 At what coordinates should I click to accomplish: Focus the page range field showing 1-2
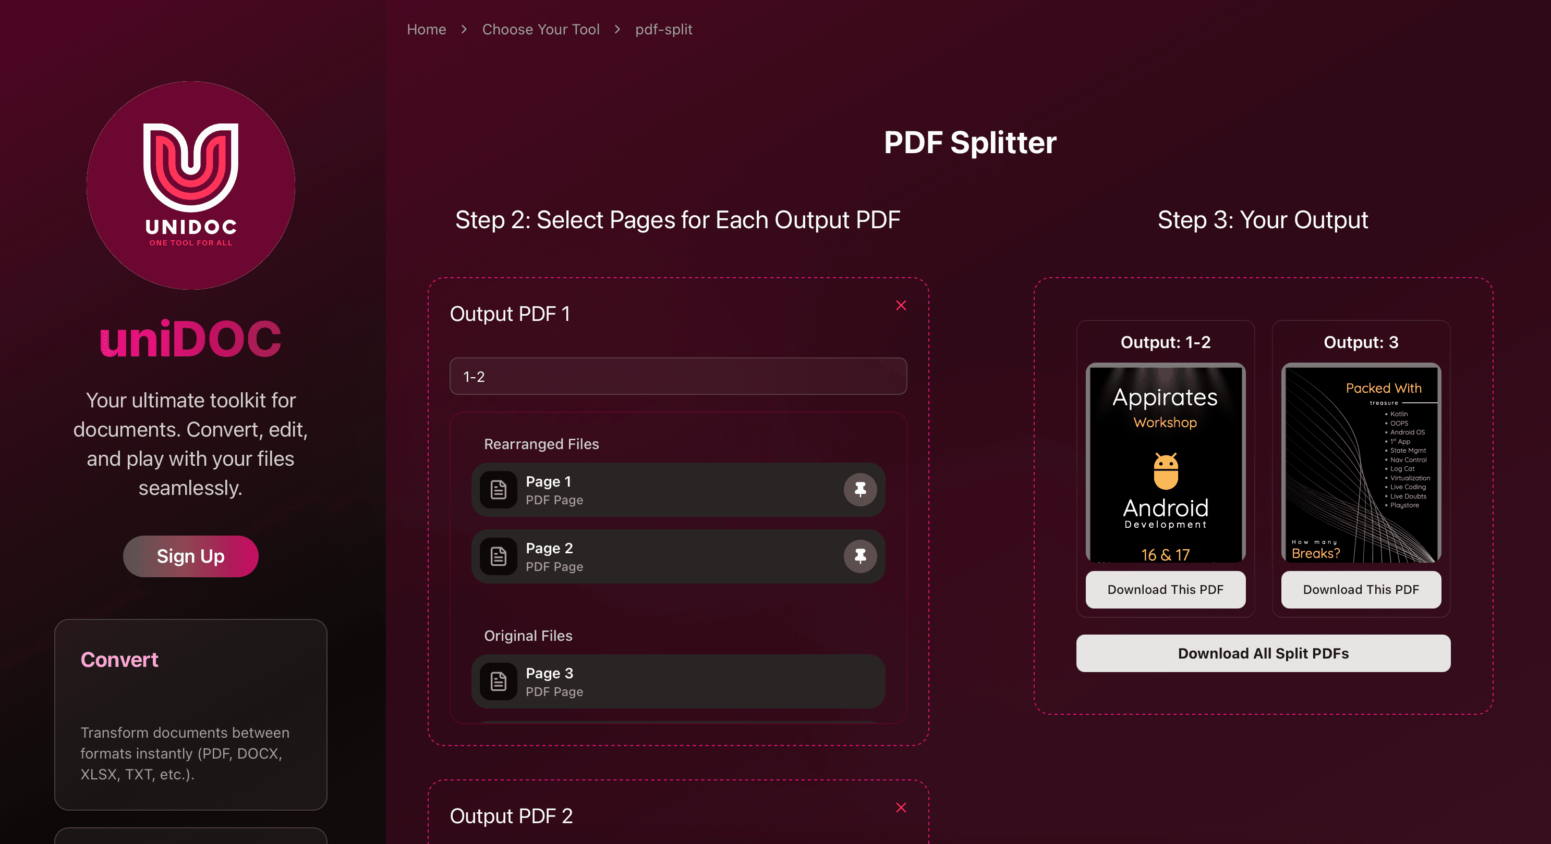point(678,377)
